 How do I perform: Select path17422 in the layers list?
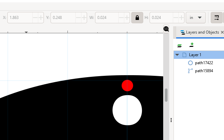click(x=204, y=63)
